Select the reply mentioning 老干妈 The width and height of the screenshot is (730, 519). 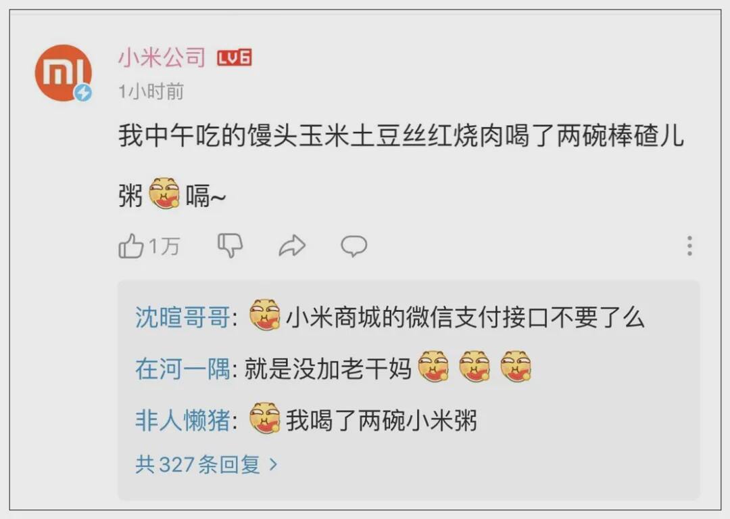pyautogui.click(x=333, y=368)
